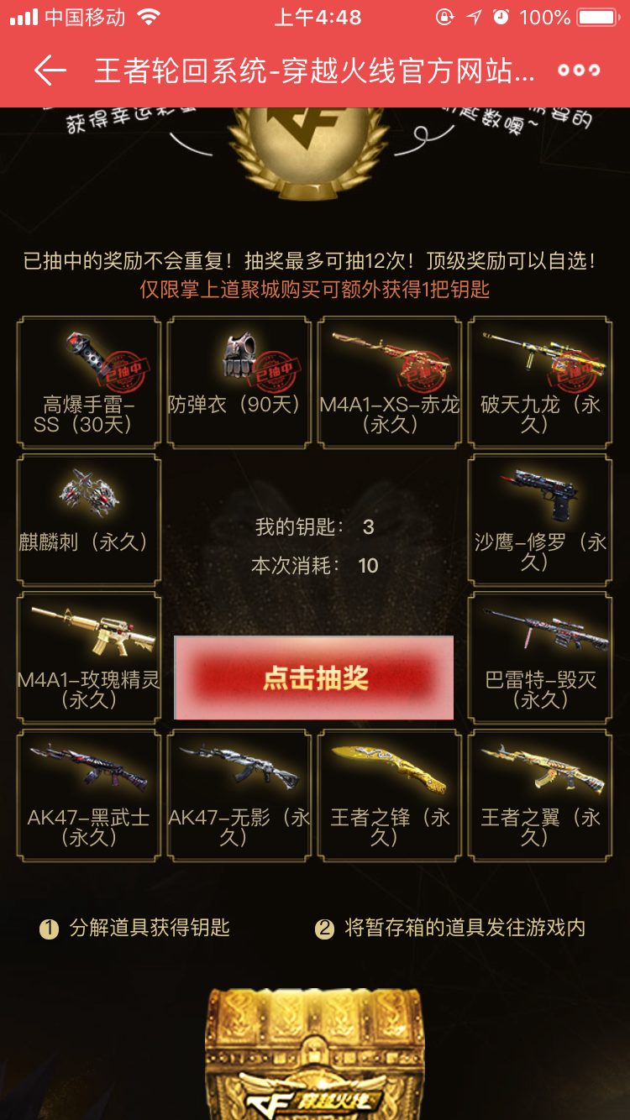The height and width of the screenshot is (1120, 630).
Task: Open 将暂存箱的道具发往游戏内 link
Action: click(450, 928)
